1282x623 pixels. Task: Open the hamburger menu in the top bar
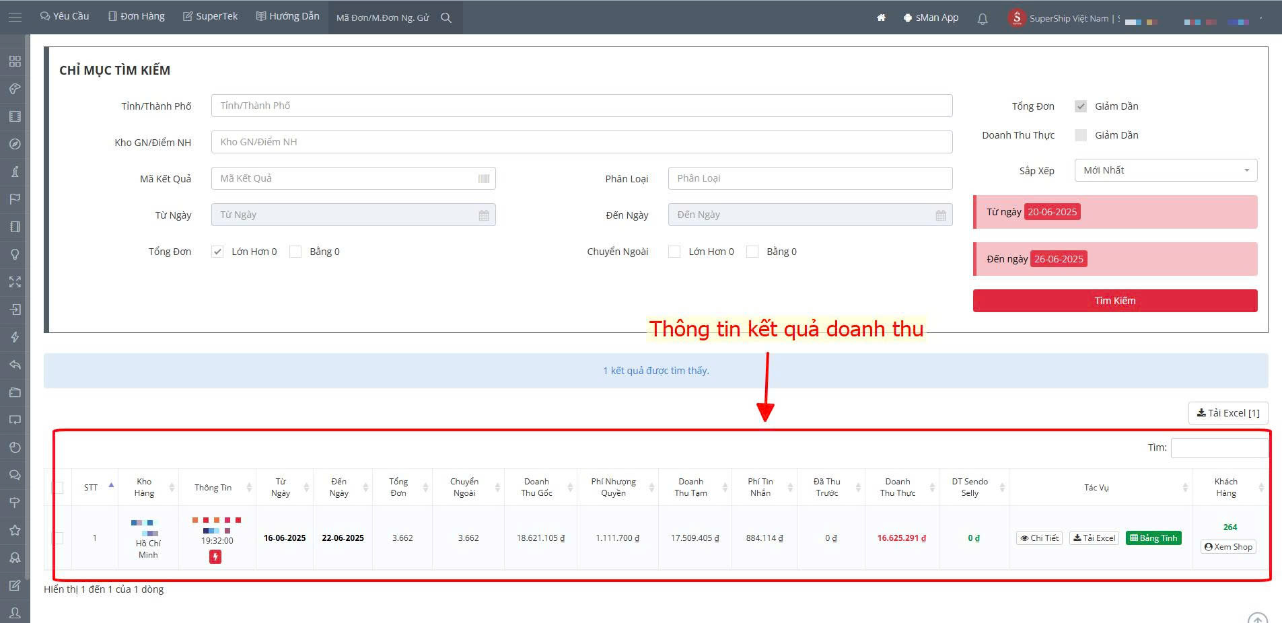[15, 17]
